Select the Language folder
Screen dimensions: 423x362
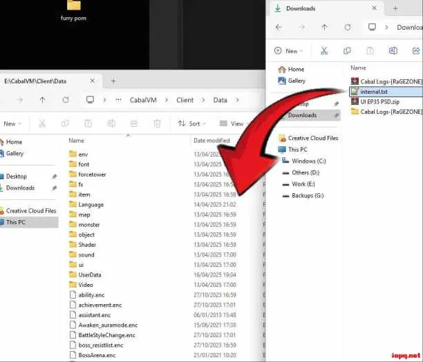91,205
